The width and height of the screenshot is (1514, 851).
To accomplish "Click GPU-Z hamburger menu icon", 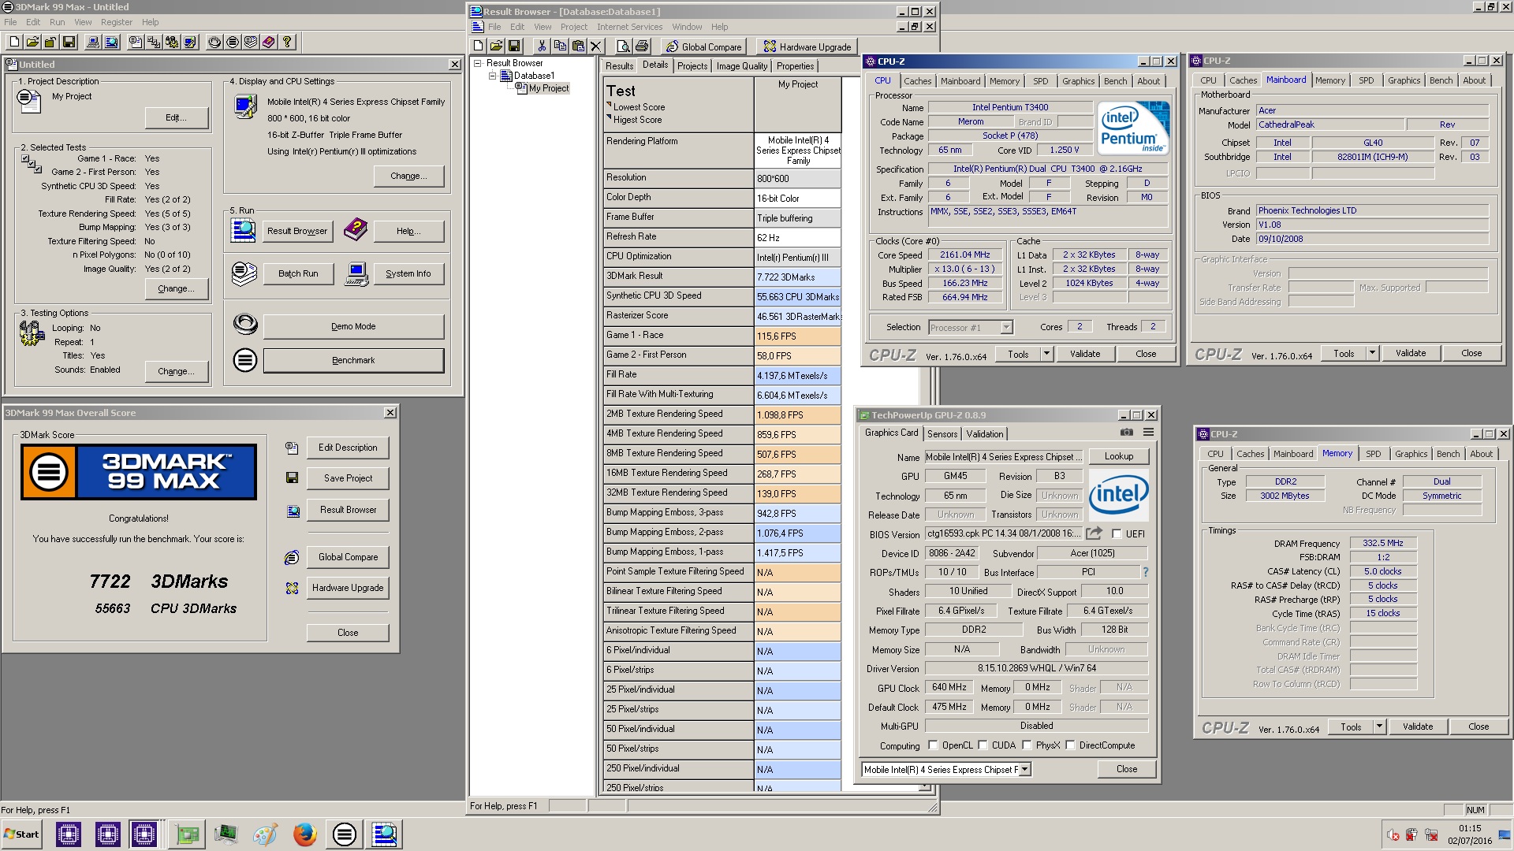I will (1149, 433).
